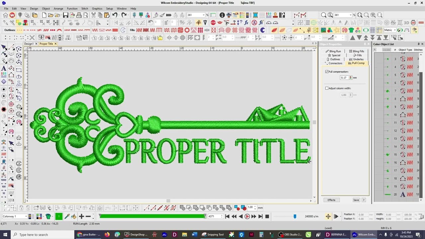Expand toolbar overflow chevron after fx icons
This screenshot has height=239, width=425.
click(293, 23)
